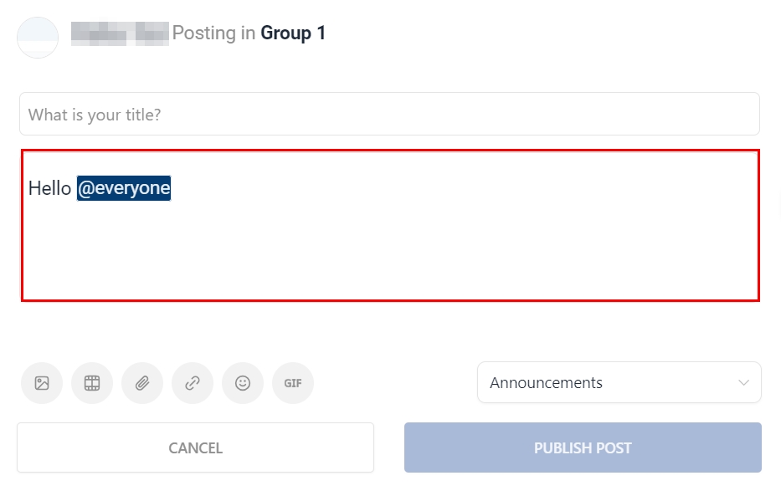Click the word 'Hello' in the message
Viewport: 781px width, 496px height.
[x=49, y=188]
